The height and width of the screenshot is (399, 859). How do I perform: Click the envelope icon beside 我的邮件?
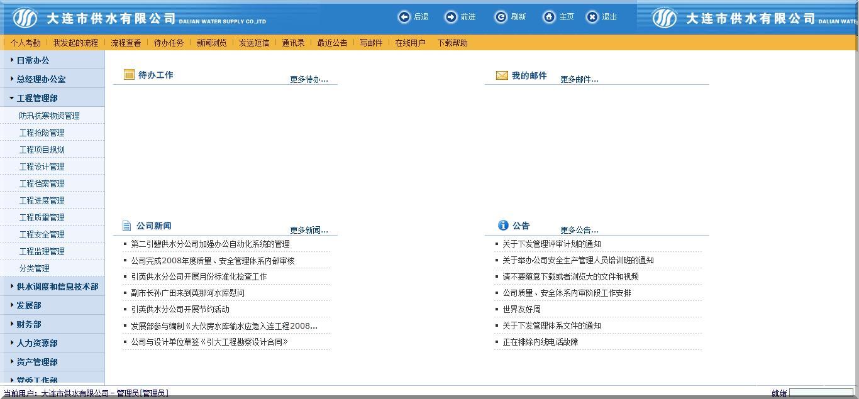501,75
